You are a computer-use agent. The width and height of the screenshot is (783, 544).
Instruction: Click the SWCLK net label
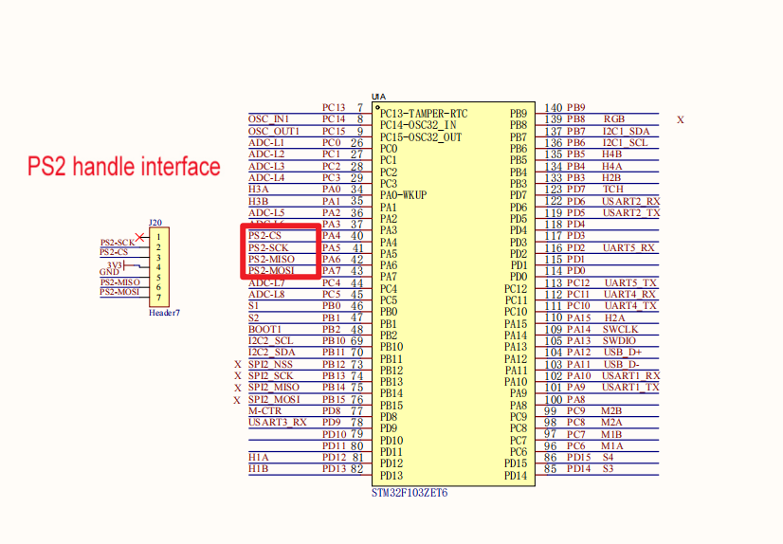pos(620,330)
